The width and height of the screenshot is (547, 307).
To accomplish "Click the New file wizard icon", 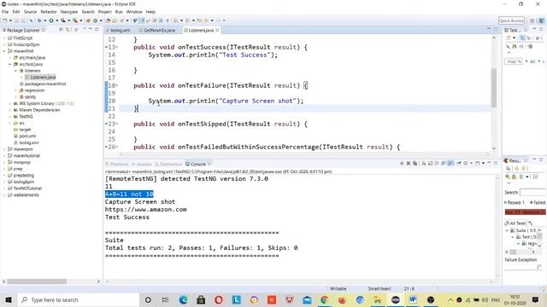I will pos(4,20).
